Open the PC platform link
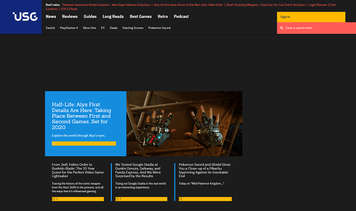This screenshot has width=356, height=211. (x=103, y=28)
